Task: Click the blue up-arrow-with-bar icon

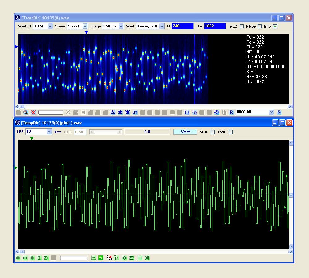Action: coord(113,112)
